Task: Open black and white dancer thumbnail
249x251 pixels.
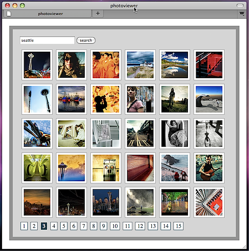Action: pos(175,134)
